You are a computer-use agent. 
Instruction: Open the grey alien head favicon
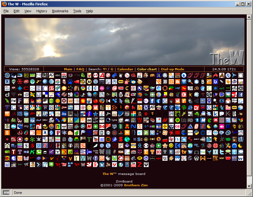pos(13,82)
